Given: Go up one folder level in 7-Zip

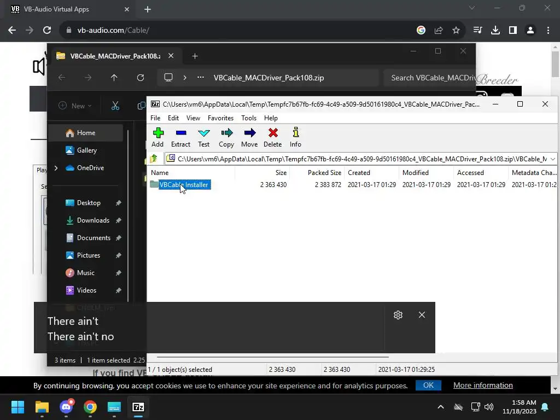Looking at the screenshot, I should pos(154,159).
